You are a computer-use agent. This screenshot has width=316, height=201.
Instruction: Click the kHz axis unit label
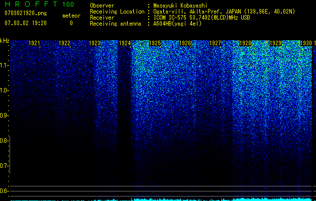(5, 41)
